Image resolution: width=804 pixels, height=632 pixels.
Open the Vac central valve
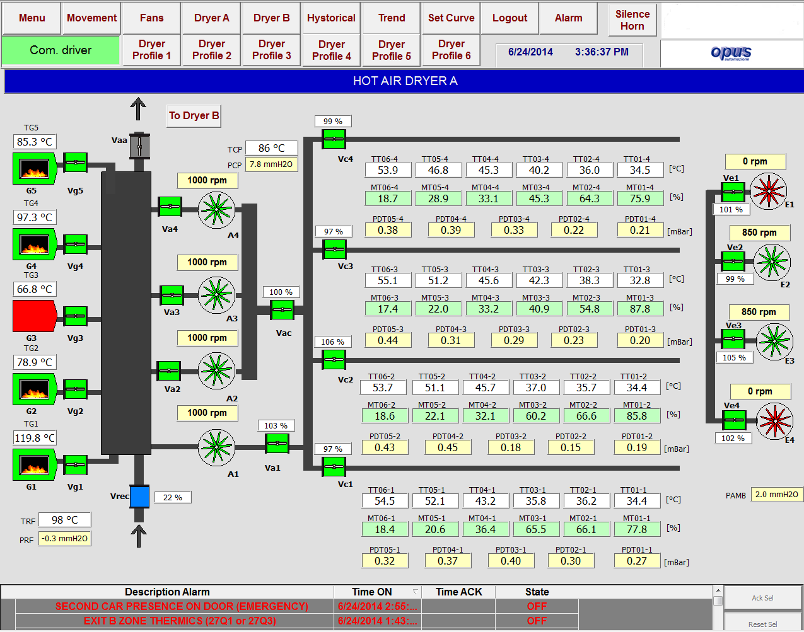click(x=283, y=310)
